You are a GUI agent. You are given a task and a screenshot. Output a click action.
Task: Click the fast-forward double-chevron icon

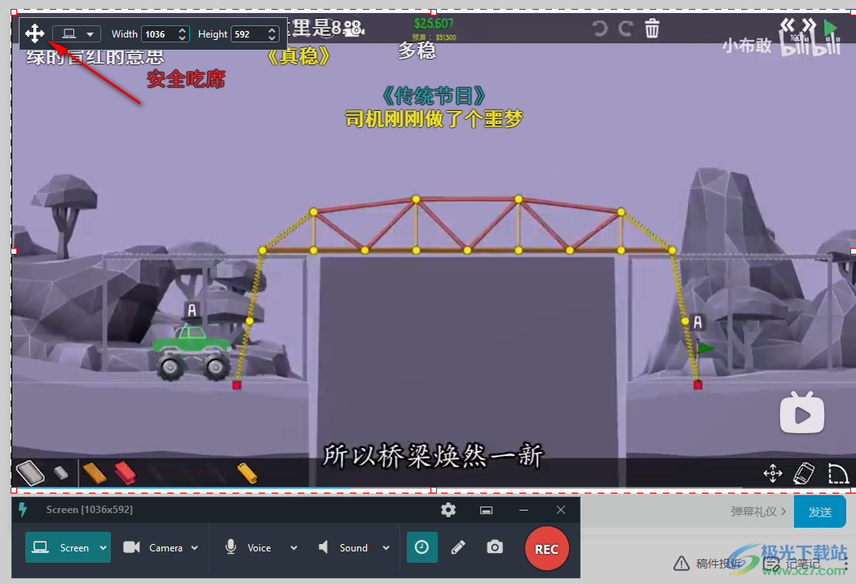point(809,24)
